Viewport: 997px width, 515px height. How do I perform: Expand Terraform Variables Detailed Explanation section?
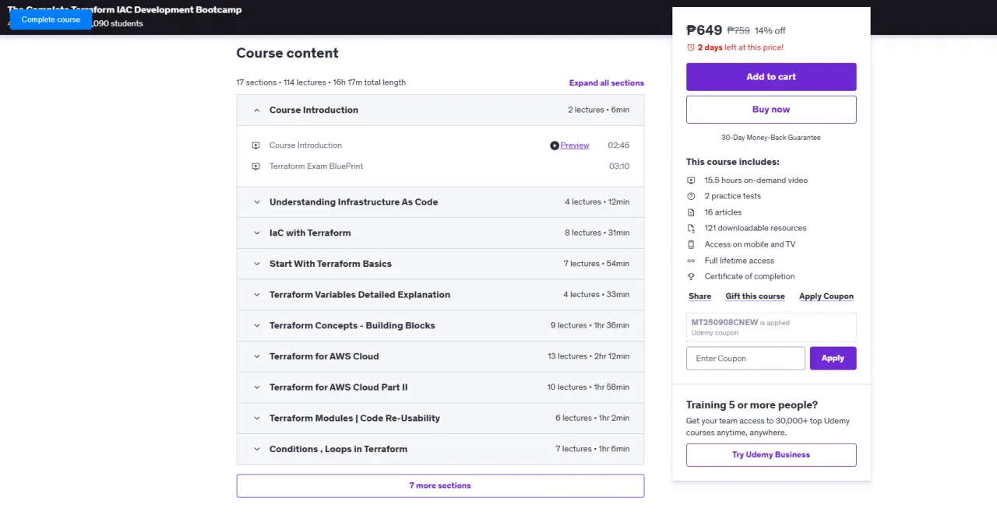(440, 295)
